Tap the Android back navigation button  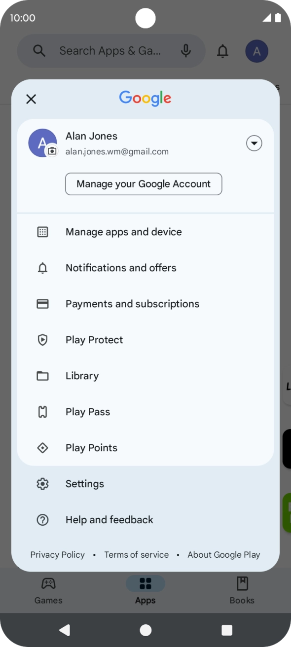pos(65,630)
